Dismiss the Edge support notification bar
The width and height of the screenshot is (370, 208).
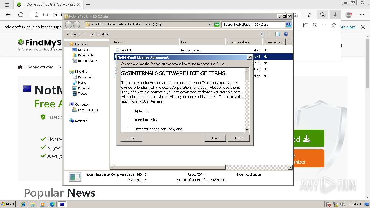pos(363,27)
